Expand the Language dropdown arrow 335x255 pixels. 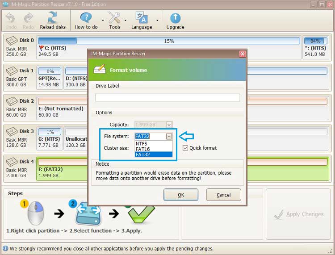pyautogui.click(x=157, y=20)
